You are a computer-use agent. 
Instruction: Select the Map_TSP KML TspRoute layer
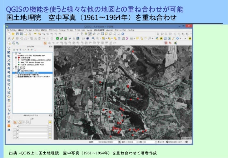(33, 55)
